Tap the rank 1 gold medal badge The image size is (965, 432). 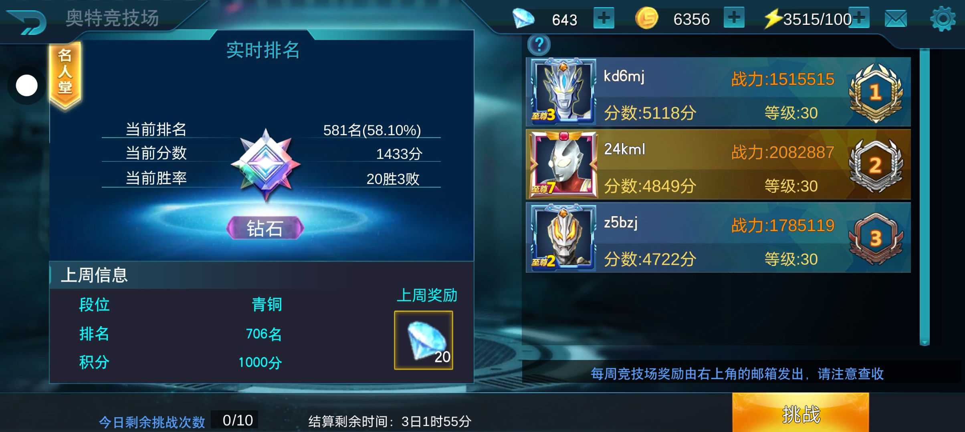tap(876, 93)
